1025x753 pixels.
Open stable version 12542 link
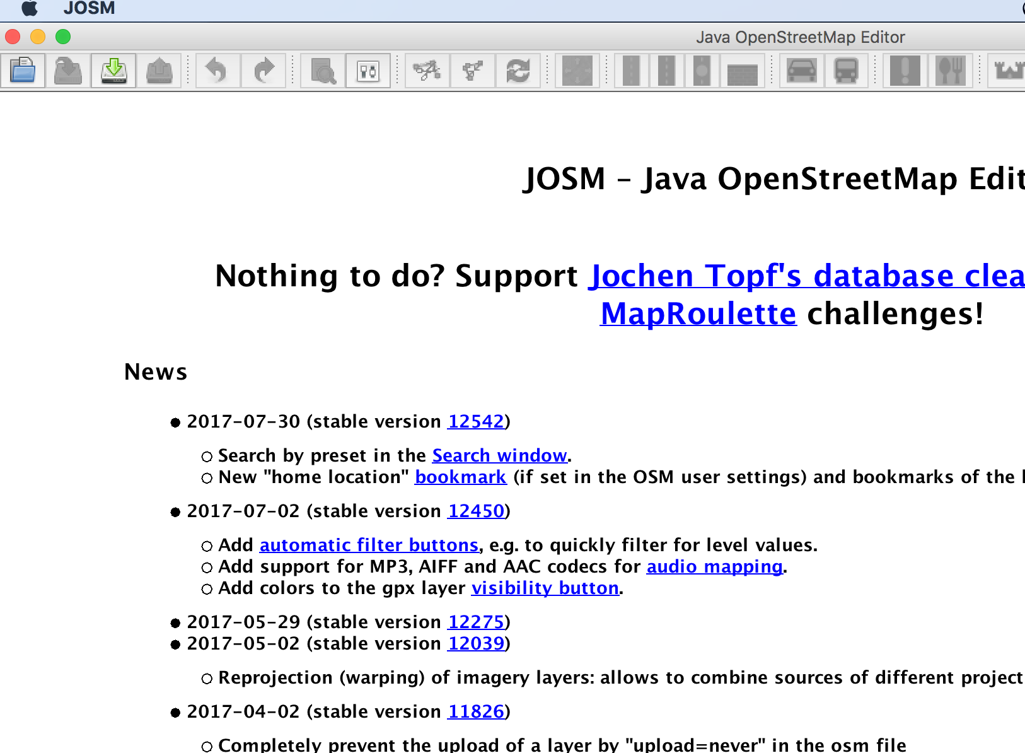(x=476, y=421)
